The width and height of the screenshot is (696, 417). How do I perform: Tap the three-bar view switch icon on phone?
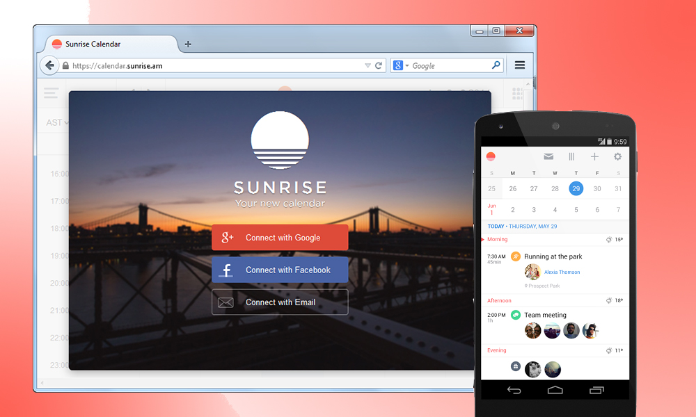(x=571, y=157)
